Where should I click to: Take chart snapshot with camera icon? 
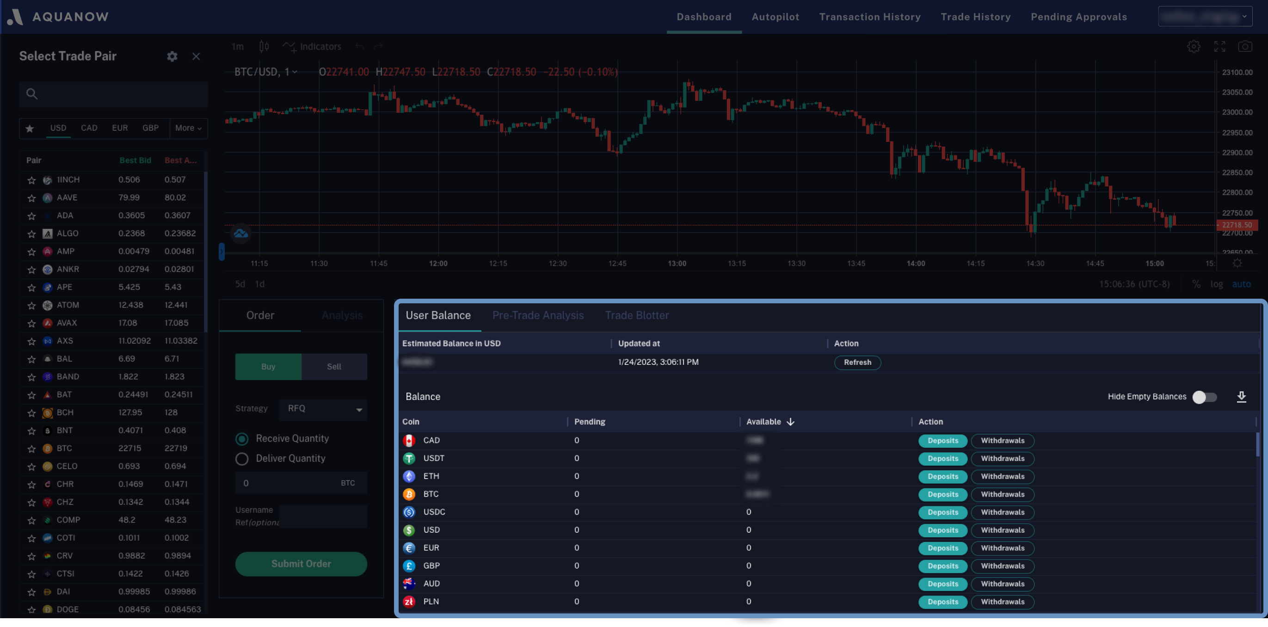pyautogui.click(x=1245, y=46)
